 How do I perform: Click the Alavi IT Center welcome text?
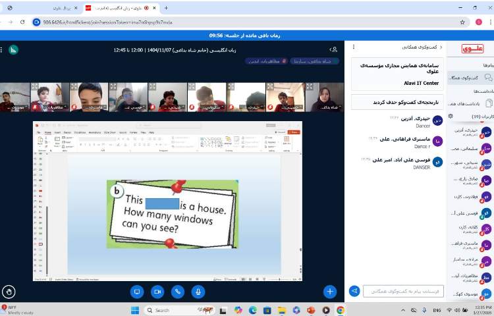(x=422, y=83)
